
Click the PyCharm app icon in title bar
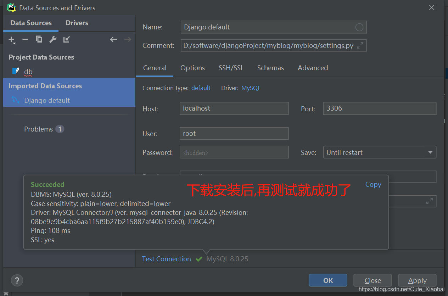[x=11, y=7]
